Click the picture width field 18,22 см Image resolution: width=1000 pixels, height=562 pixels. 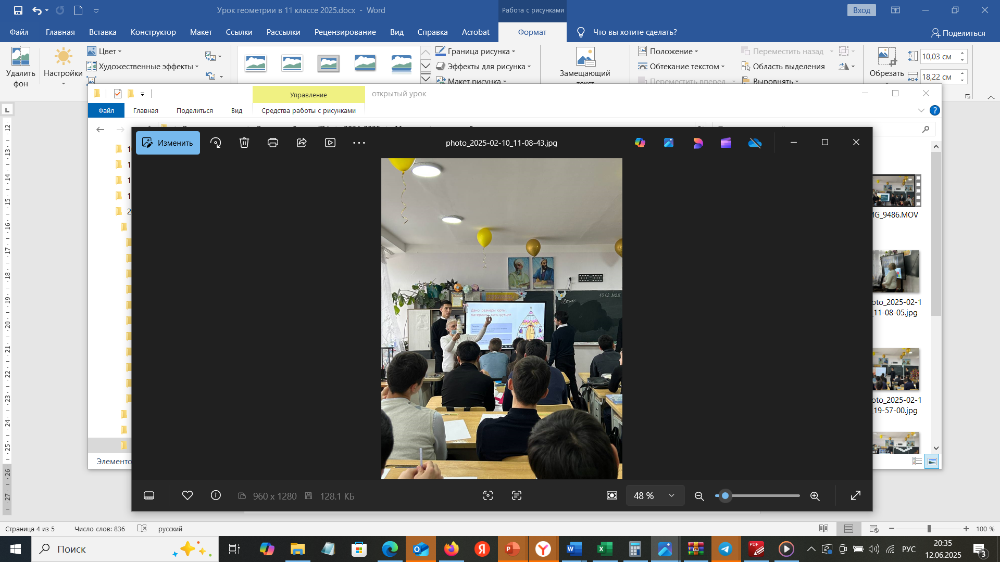click(x=939, y=76)
